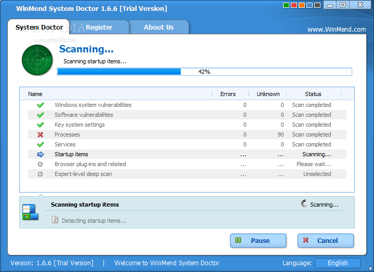Select the green color theme swatch
This screenshot has height=272, width=374.
click(x=286, y=5)
